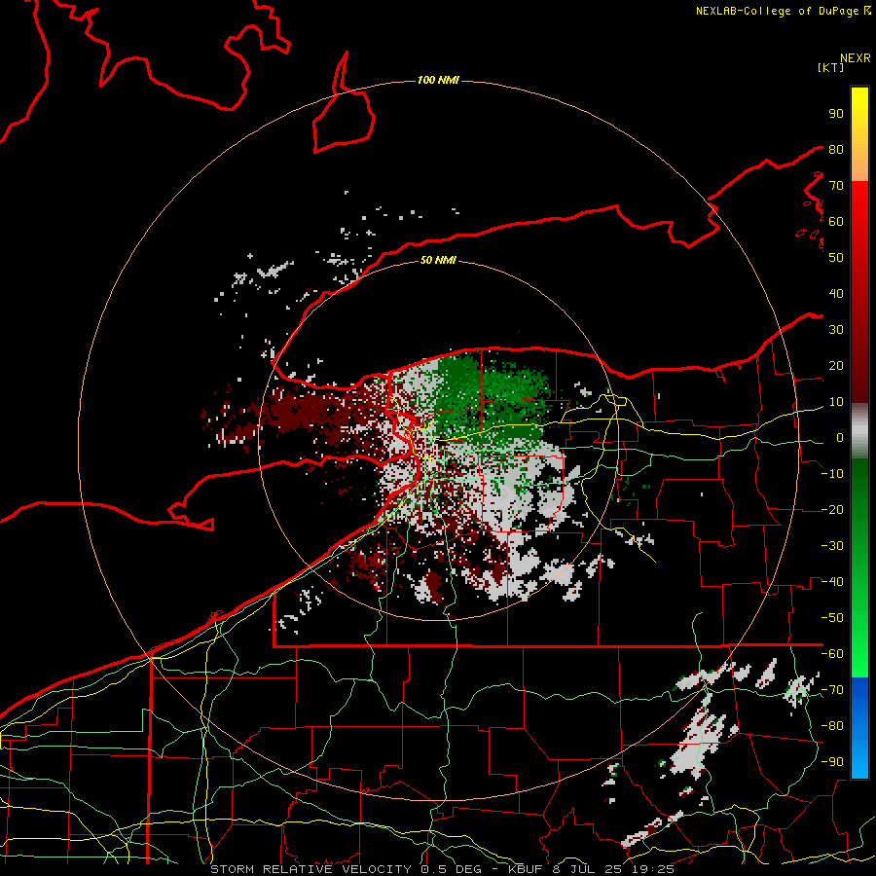
Task: Click the -60 value on the velocity scale
Action: [832, 654]
